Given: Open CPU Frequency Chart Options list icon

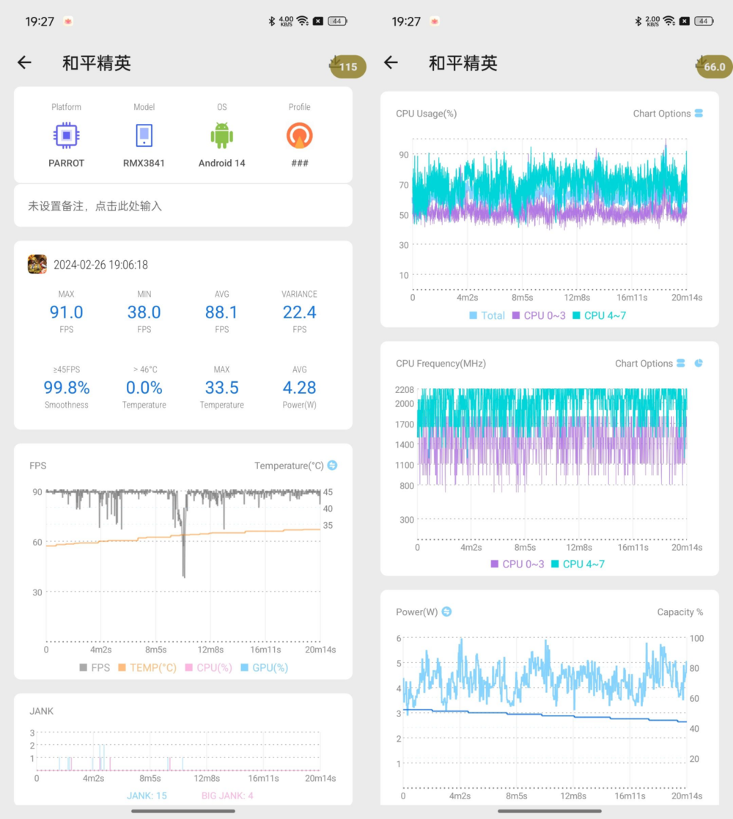Looking at the screenshot, I should (x=681, y=363).
